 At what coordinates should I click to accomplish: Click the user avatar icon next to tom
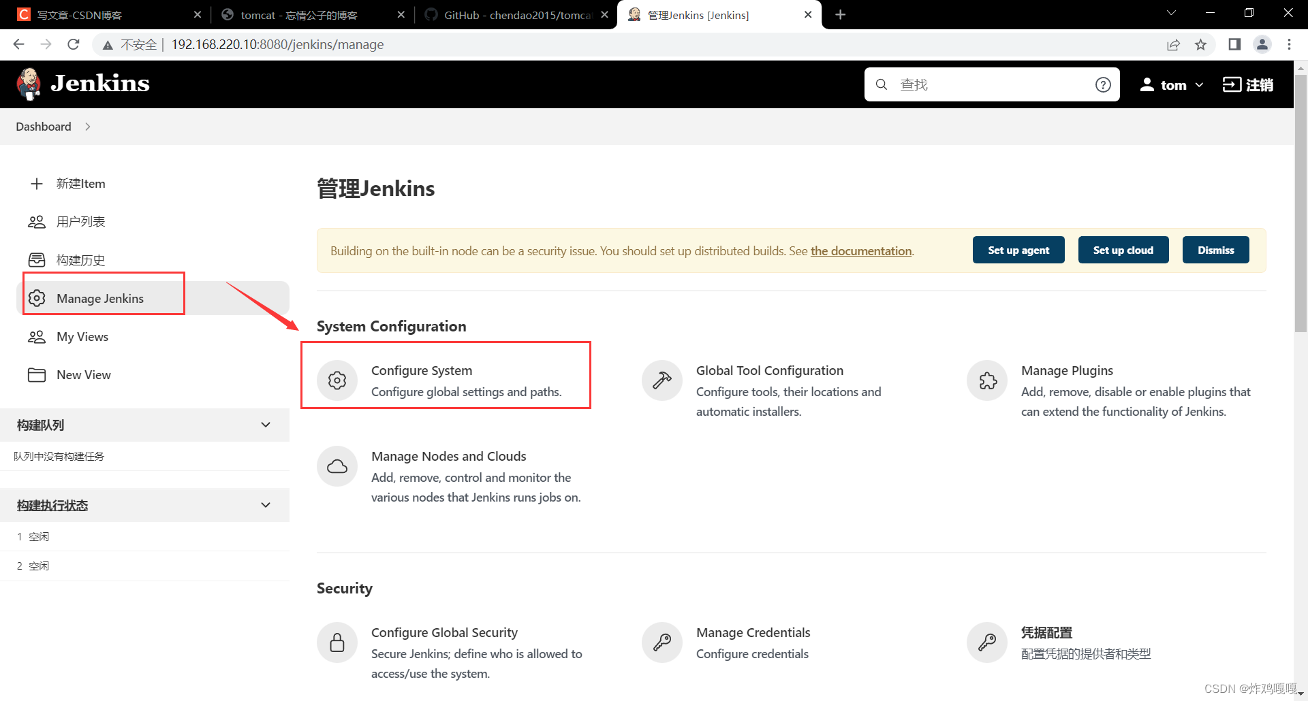(x=1147, y=84)
